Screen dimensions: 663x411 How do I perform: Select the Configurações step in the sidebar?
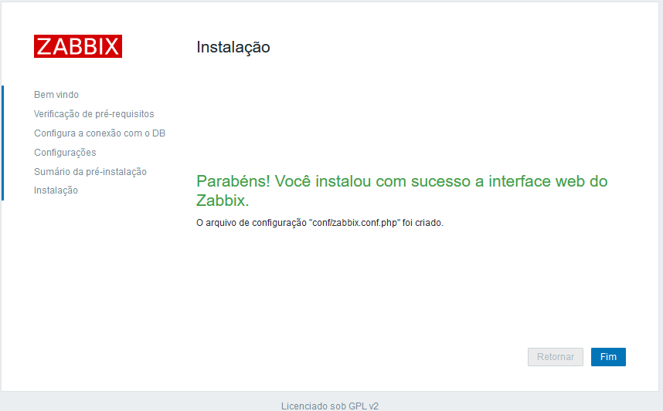click(65, 153)
